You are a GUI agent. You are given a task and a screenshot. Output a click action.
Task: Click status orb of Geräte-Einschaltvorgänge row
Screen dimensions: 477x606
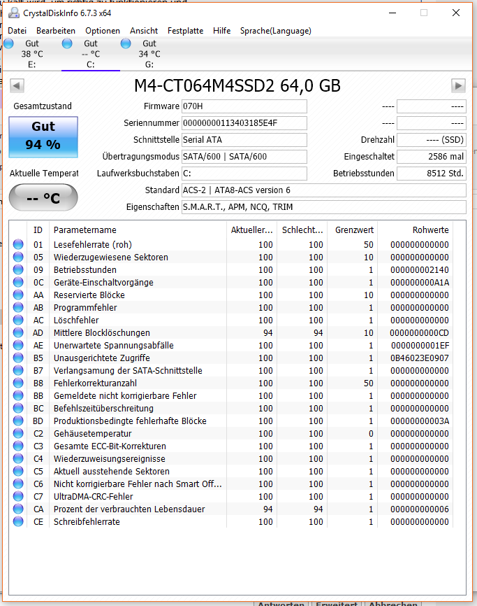18,282
